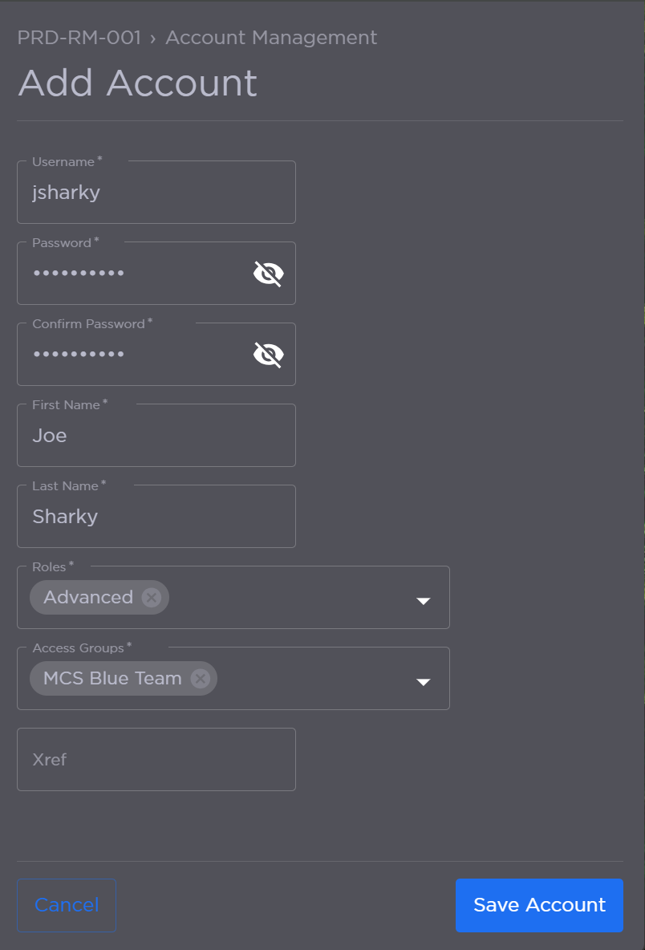Click the Last Name field
Screen dimensions: 645x950
tap(156, 517)
